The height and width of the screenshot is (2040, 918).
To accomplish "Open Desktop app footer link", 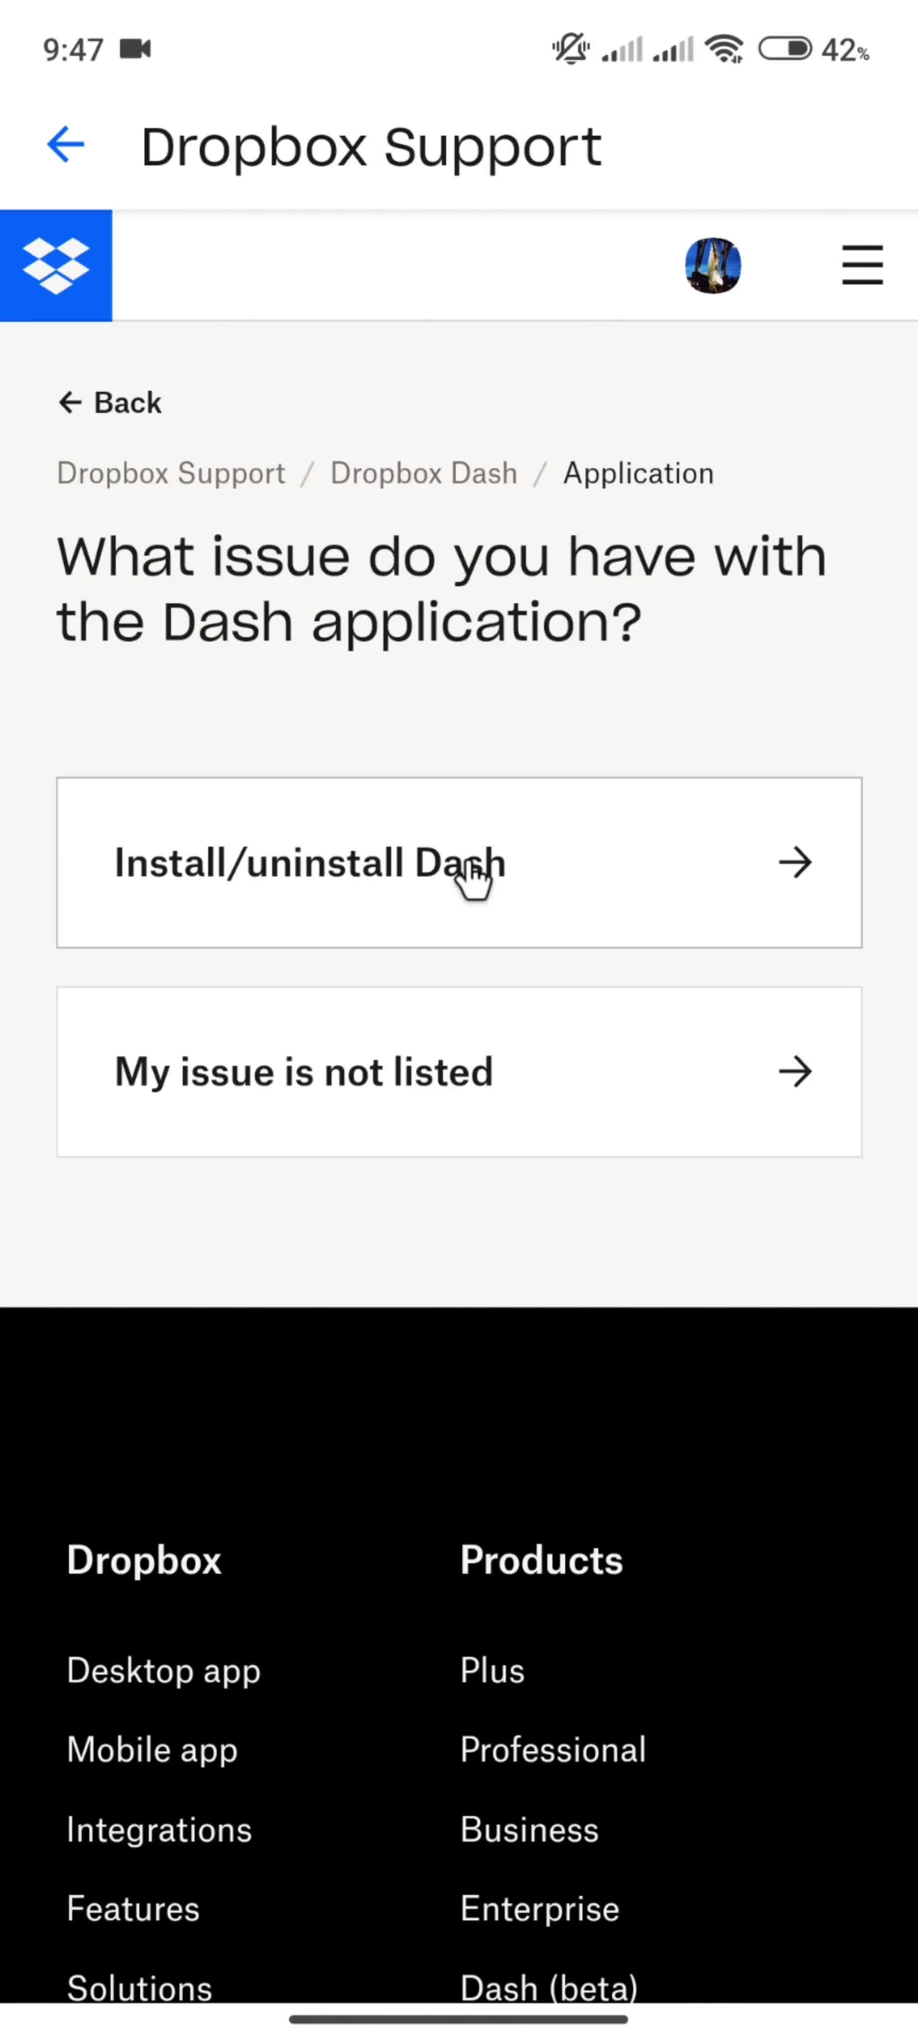I will (164, 1671).
